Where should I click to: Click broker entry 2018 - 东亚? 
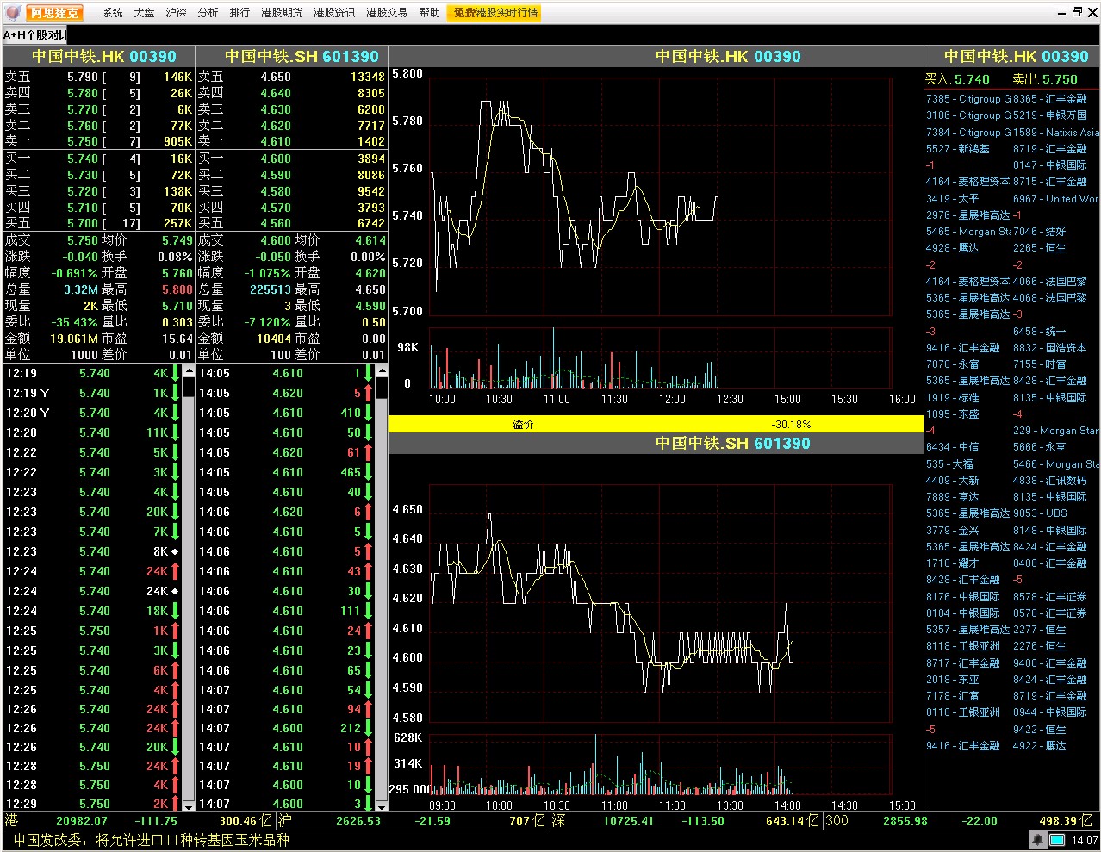(953, 680)
